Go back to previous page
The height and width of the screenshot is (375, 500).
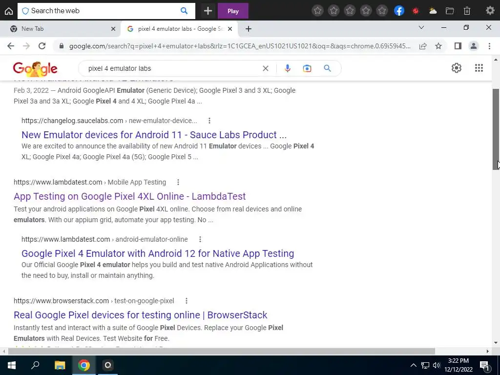coord(11,46)
